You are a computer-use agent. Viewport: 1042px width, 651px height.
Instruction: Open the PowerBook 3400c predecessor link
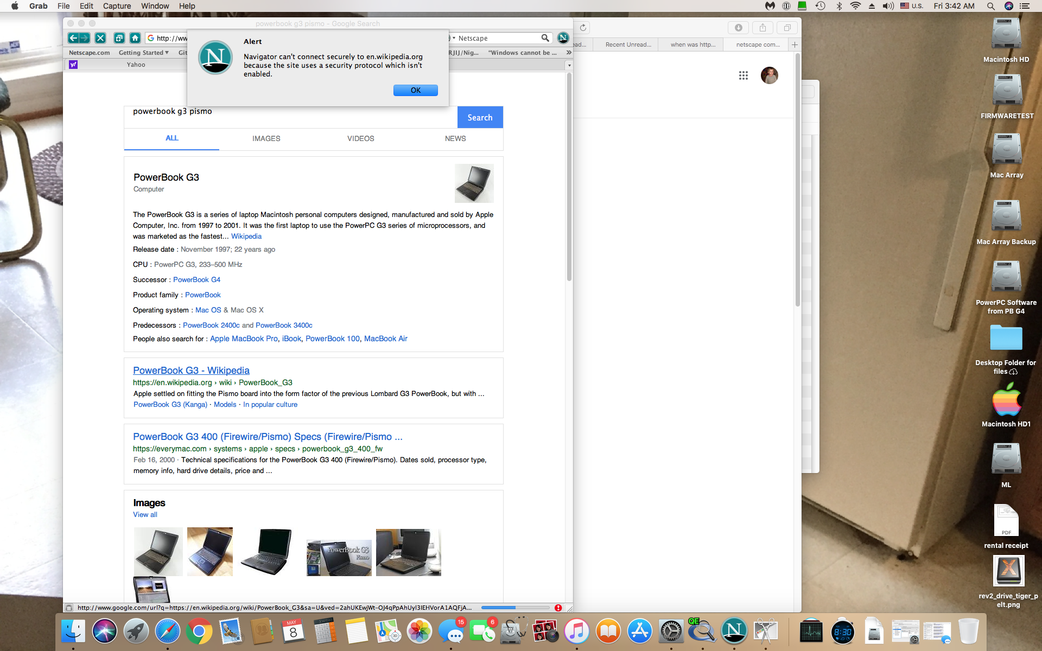(284, 325)
